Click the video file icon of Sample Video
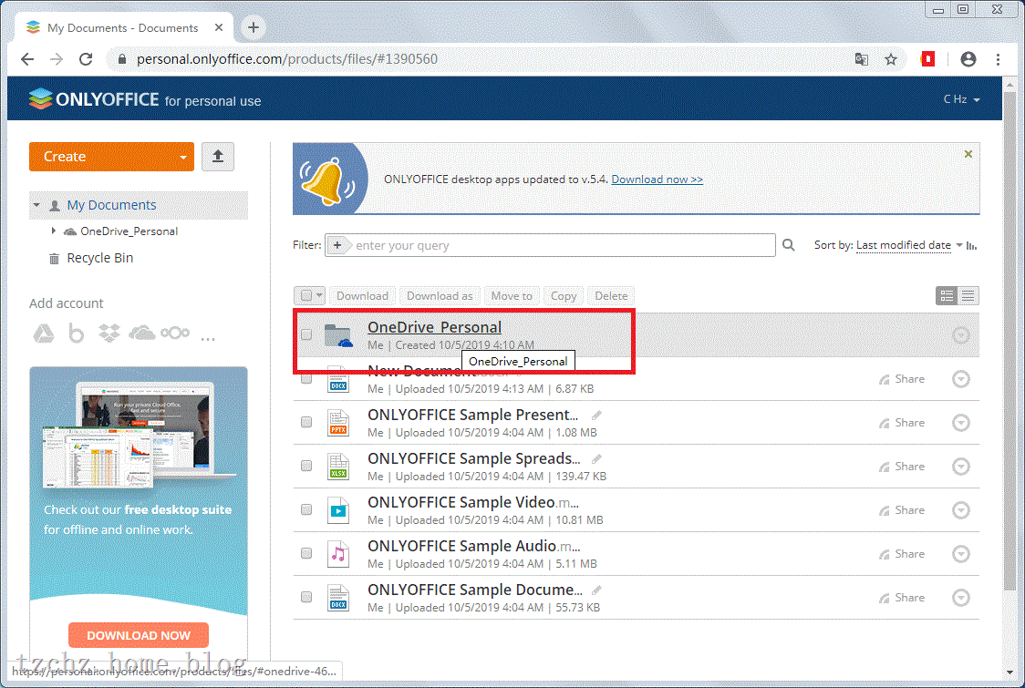 point(338,510)
